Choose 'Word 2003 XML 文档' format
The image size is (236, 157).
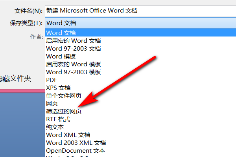[x=140, y=143]
